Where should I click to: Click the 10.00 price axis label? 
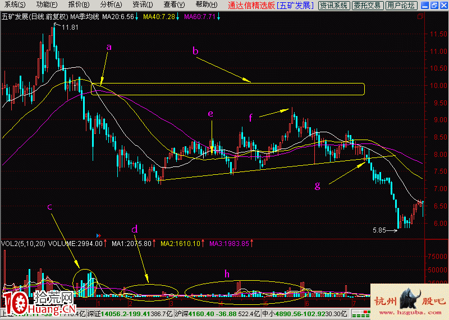(438, 86)
